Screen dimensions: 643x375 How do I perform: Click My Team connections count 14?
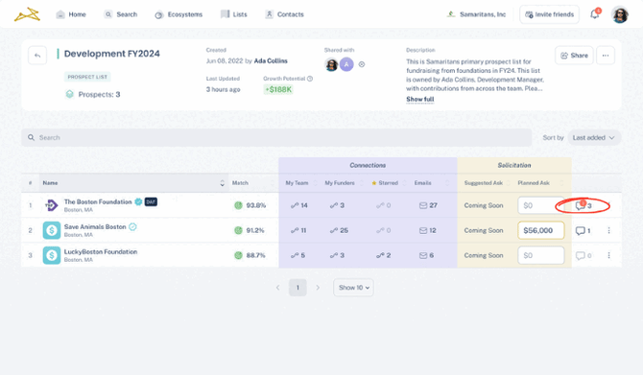coord(299,205)
